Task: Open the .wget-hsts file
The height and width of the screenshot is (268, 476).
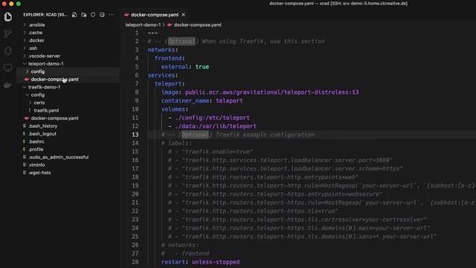Action: coord(39,173)
